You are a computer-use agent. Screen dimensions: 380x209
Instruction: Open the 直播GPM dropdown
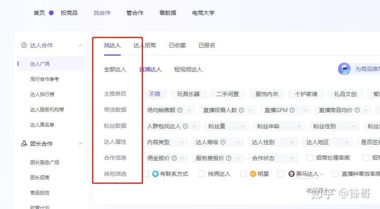click(285, 110)
